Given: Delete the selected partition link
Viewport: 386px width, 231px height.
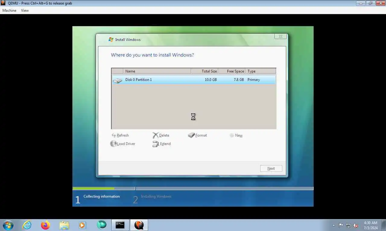Looking at the screenshot, I should click(164, 135).
